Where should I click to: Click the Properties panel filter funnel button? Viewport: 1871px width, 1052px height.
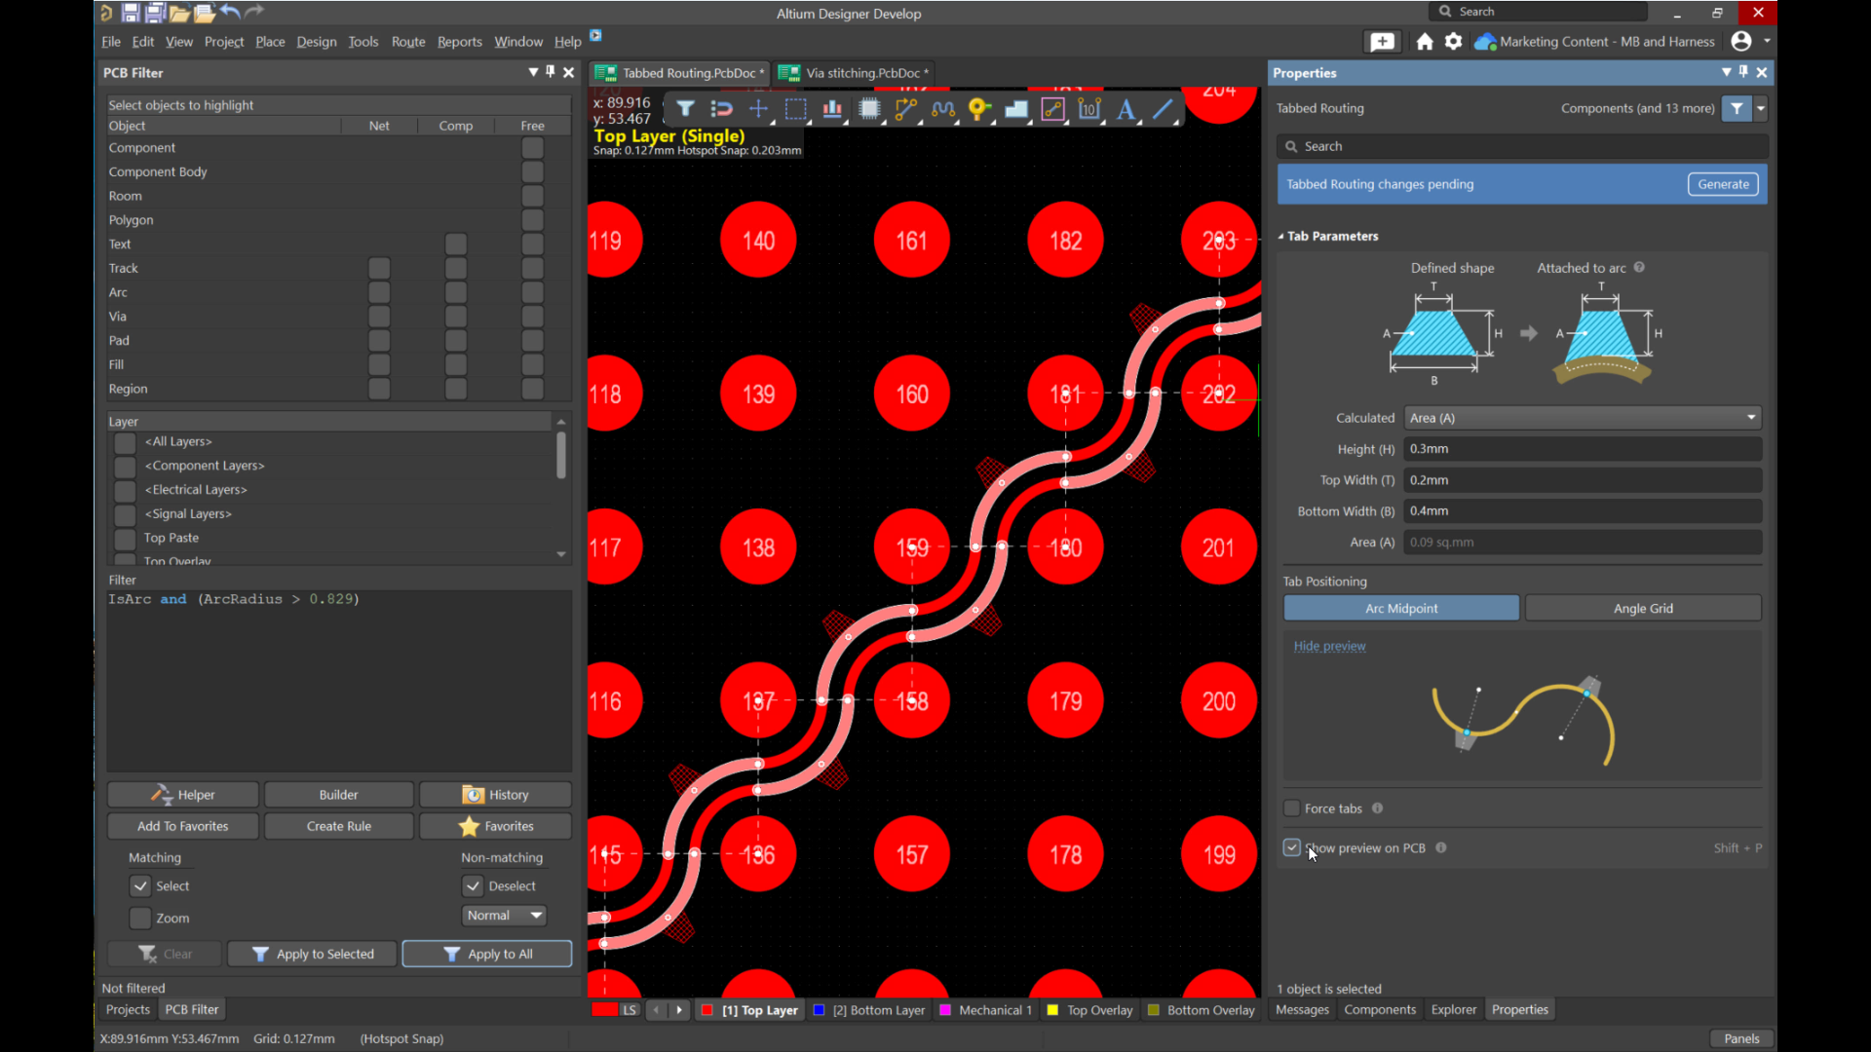click(x=1737, y=108)
